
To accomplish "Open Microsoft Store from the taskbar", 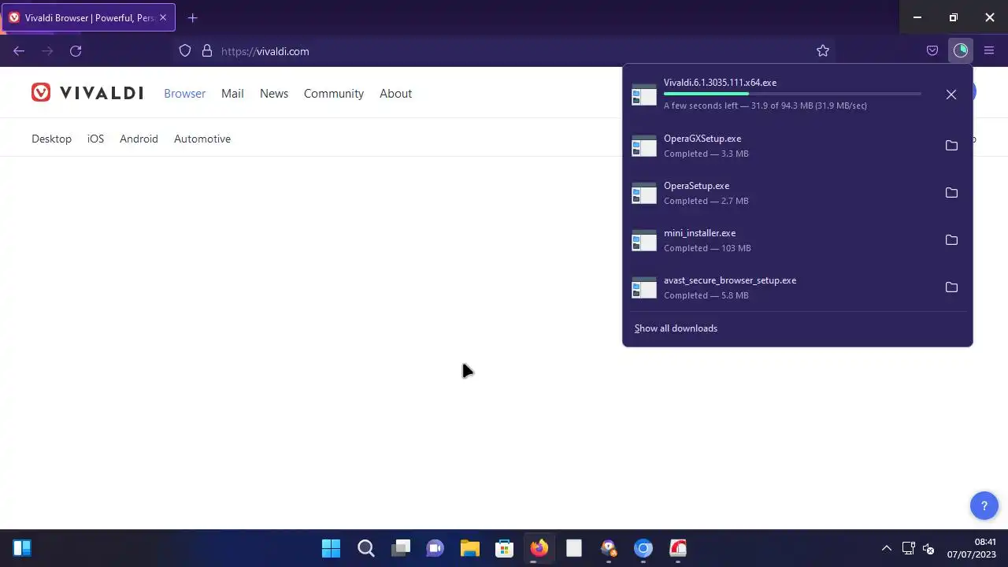I will (505, 548).
